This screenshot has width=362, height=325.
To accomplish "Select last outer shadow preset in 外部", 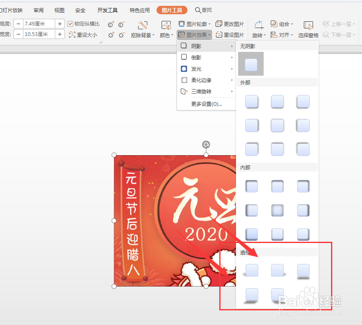I will click(303, 149).
